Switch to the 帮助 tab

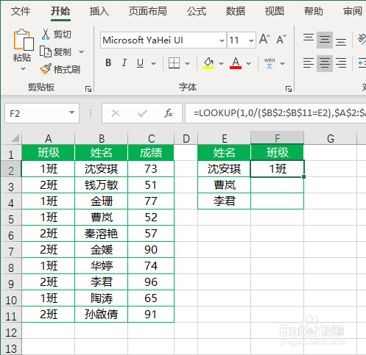click(x=314, y=11)
